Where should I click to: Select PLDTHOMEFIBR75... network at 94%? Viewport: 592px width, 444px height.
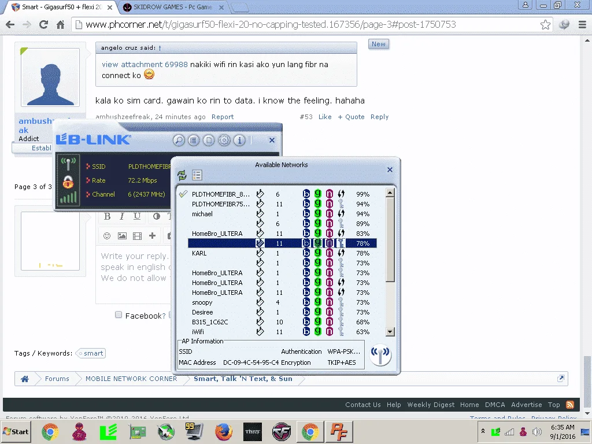click(x=282, y=204)
